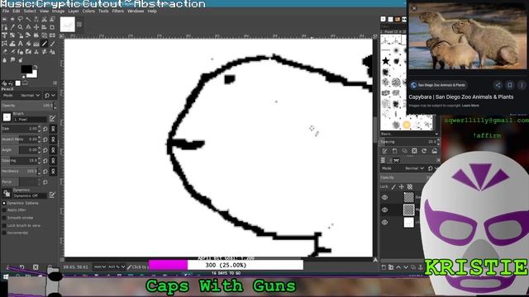Select the Paintbrush tool
Screen dimensions: 529x297
(52, 44)
